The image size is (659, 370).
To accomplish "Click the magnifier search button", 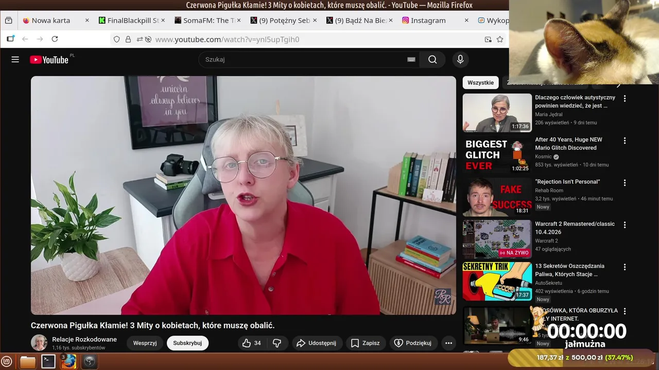I will (432, 60).
